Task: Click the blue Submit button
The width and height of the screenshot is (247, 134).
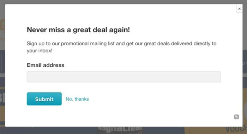Action: pos(44,99)
